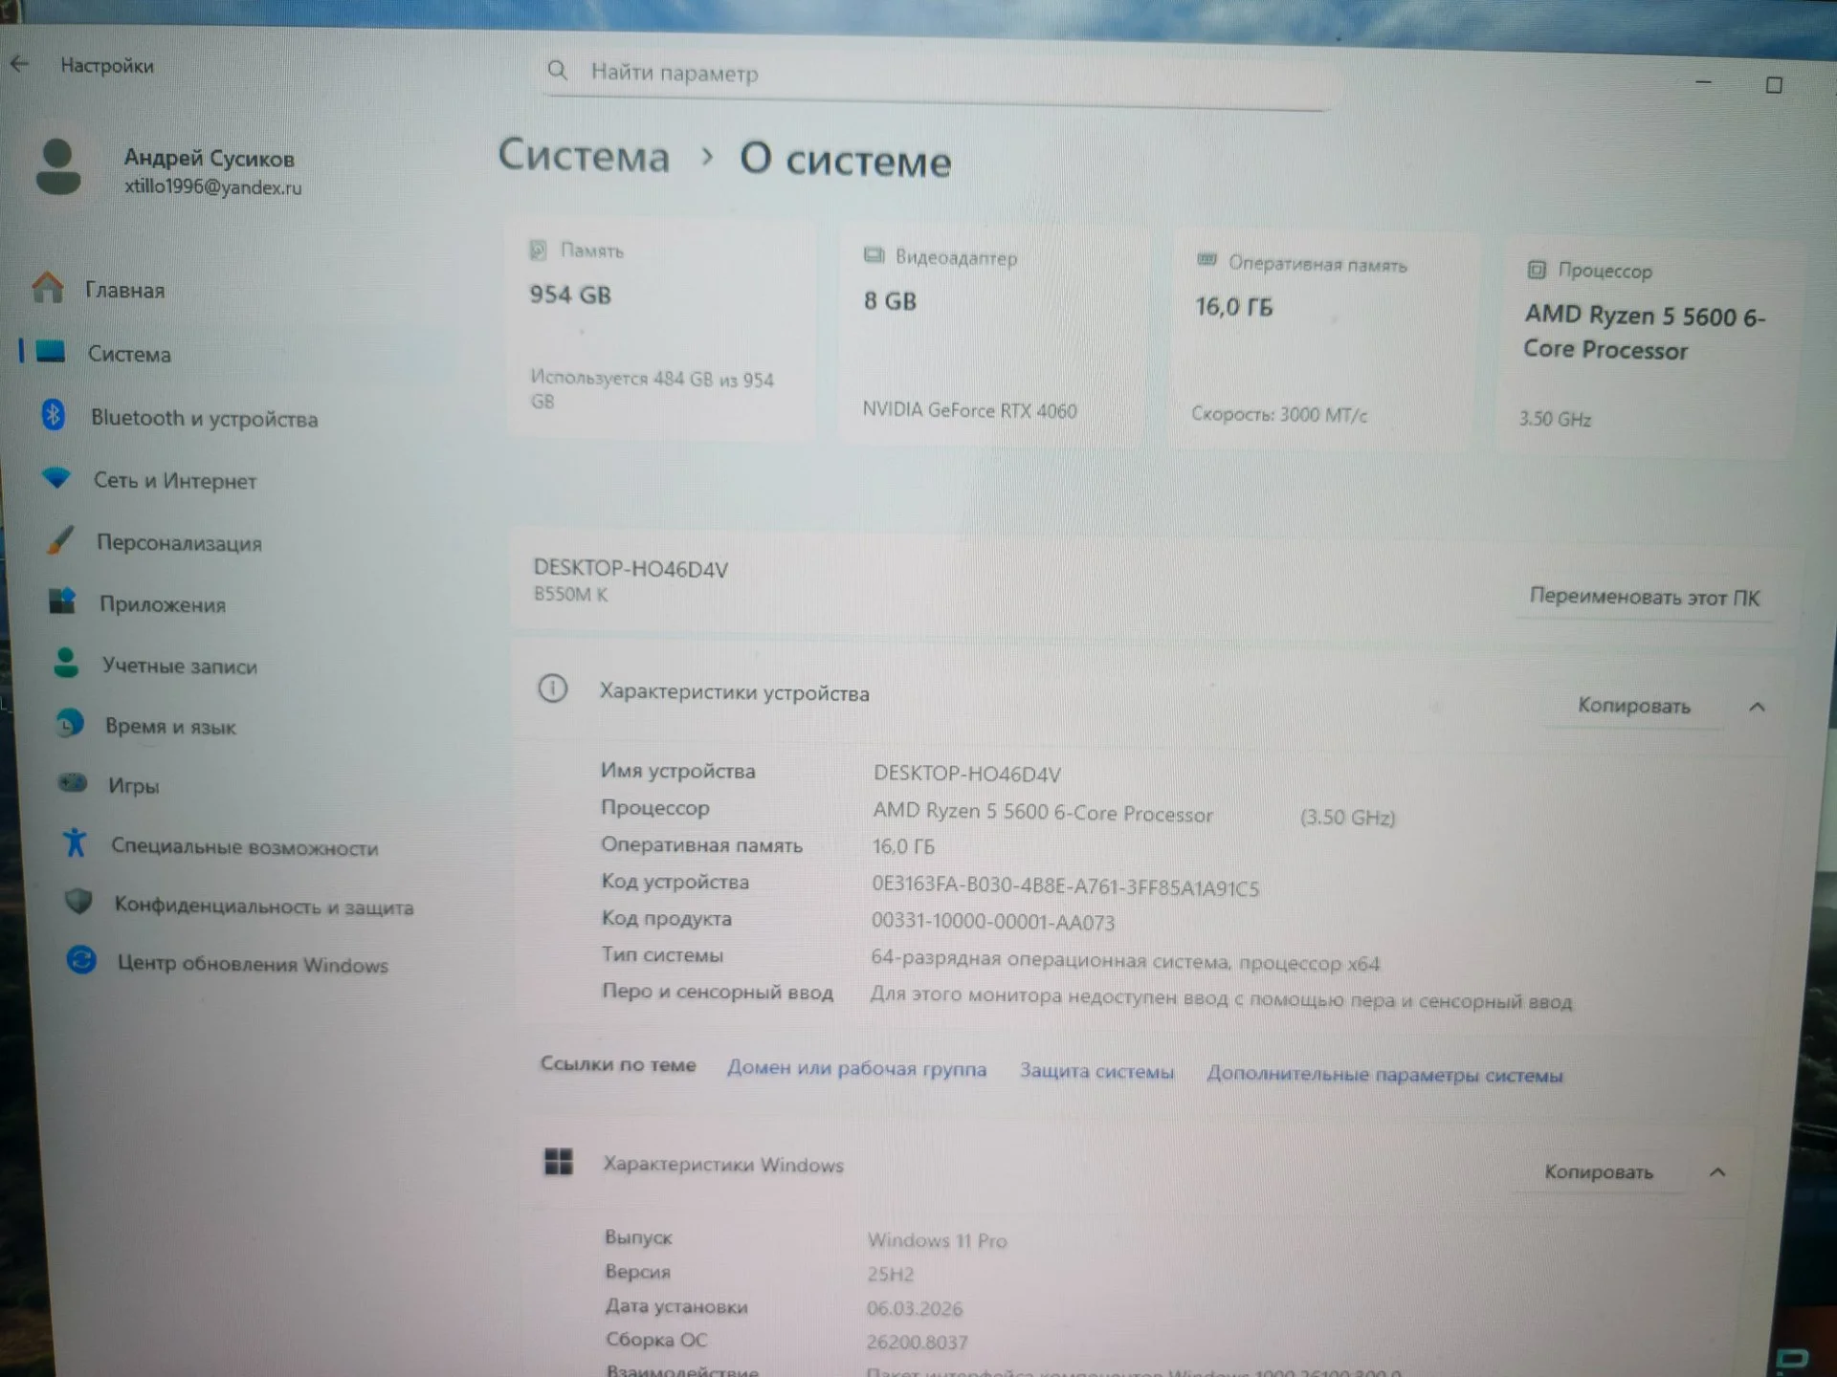The height and width of the screenshot is (1377, 1837).
Task: Click account name Андрей Сусиков
Action: point(209,158)
